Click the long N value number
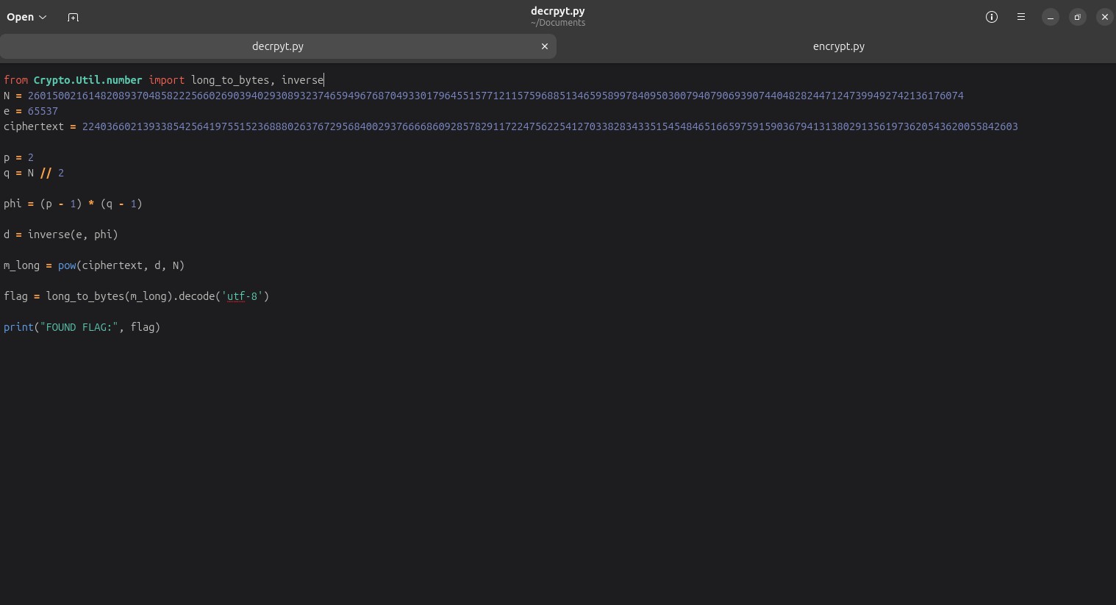 point(496,96)
